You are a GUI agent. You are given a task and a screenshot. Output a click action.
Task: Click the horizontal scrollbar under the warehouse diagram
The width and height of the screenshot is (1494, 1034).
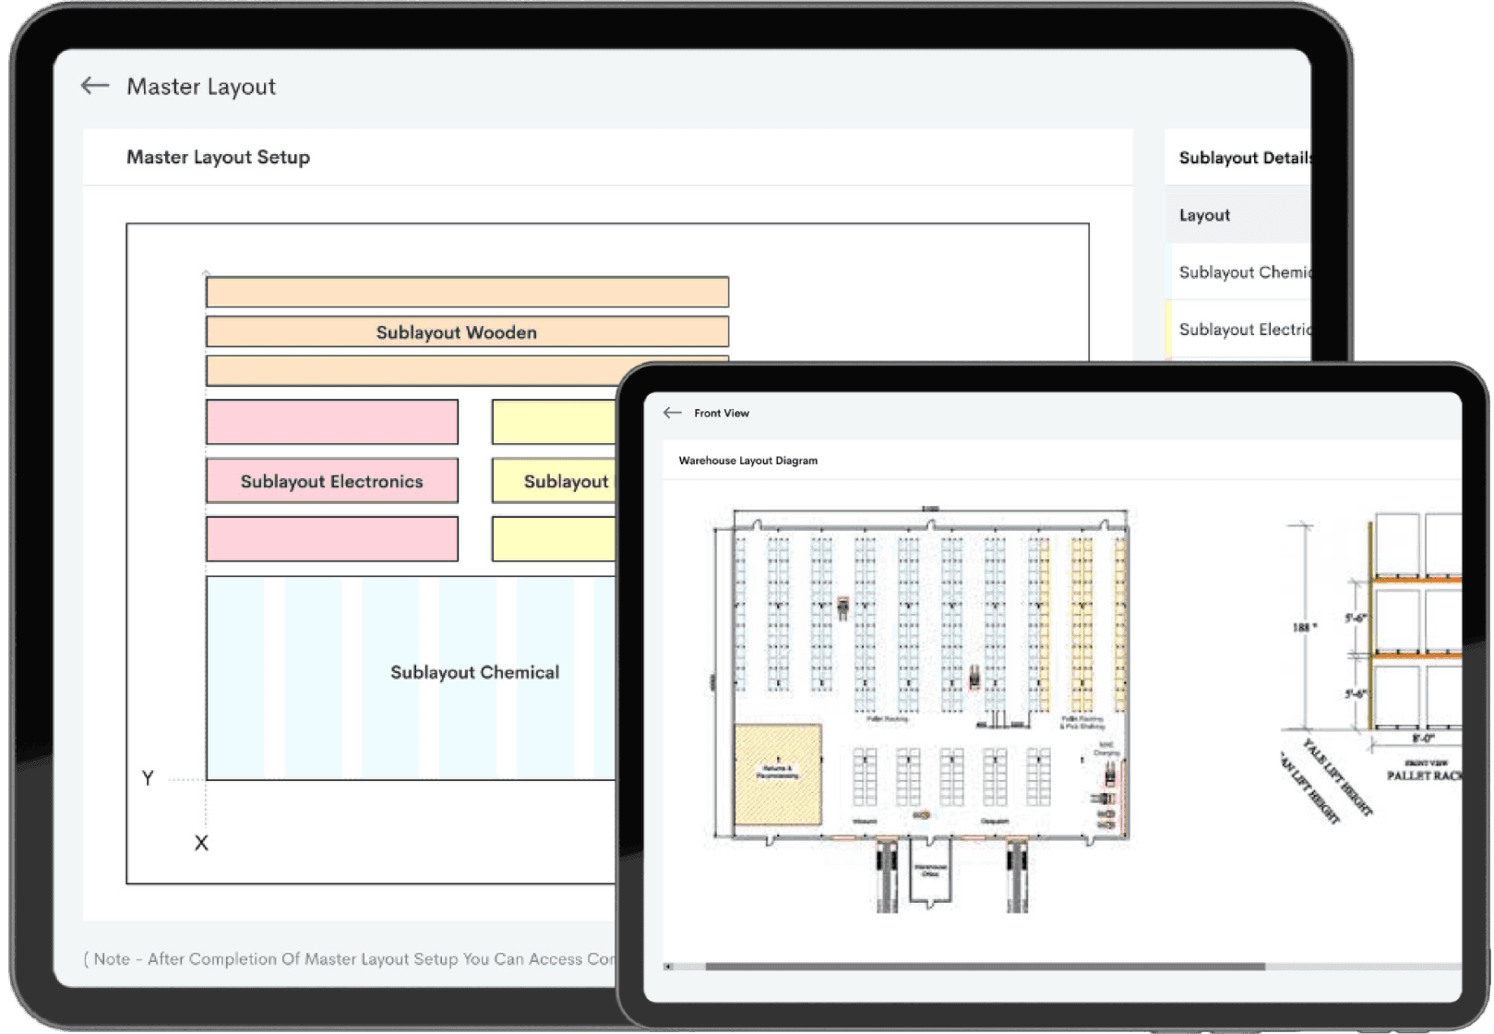click(x=985, y=967)
